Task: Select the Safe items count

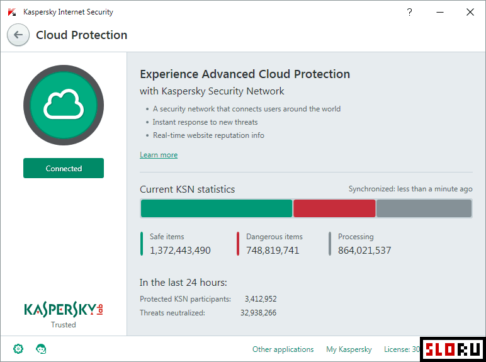Action: pyautogui.click(x=180, y=251)
